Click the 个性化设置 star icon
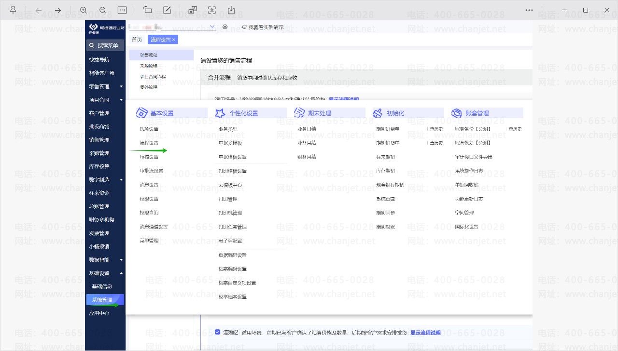 220,113
